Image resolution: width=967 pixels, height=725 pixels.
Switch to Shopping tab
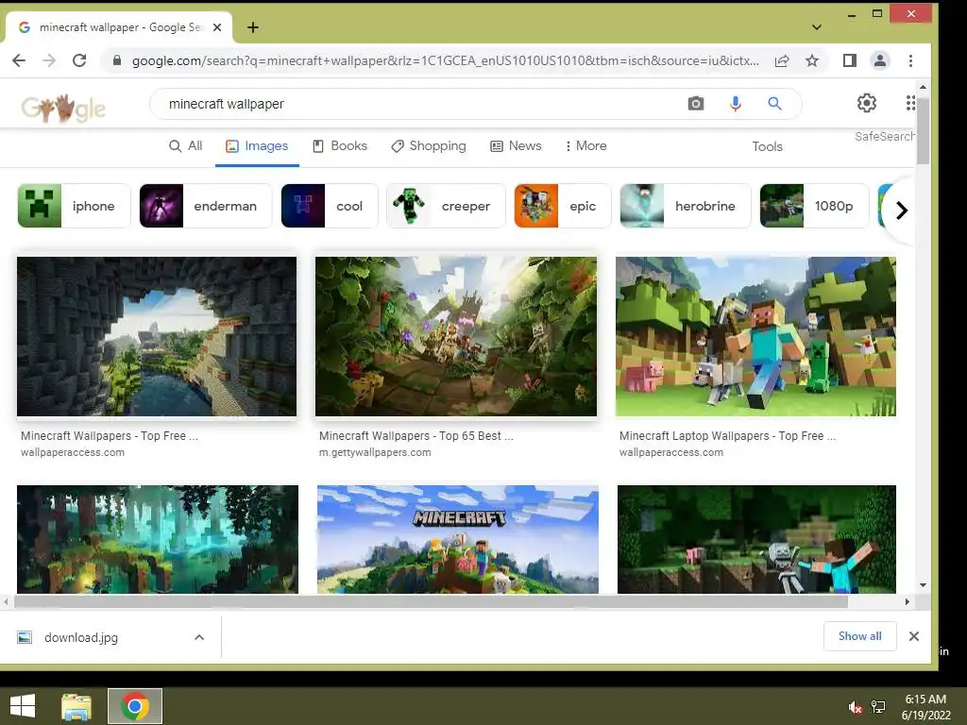tap(429, 146)
